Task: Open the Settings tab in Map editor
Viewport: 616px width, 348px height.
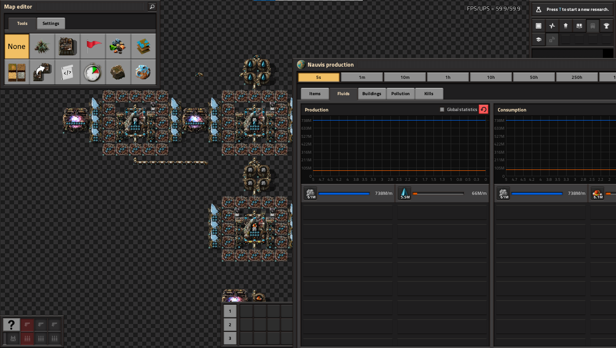Action: tap(51, 24)
